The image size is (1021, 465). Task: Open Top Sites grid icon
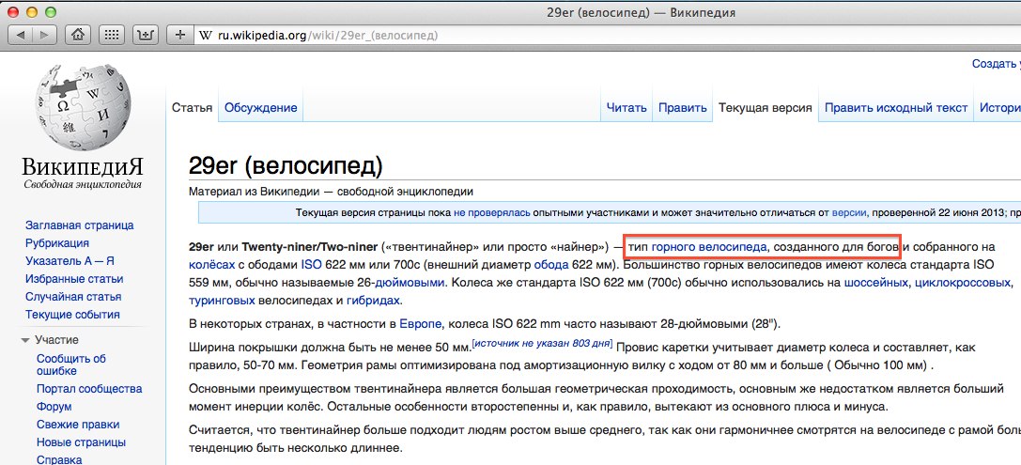pyautogui.click(x=112, y=35)
